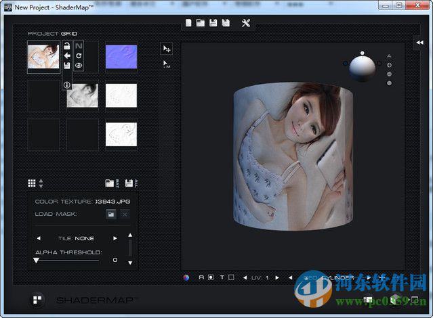The width and height of the screenshot is (433, 318).
Task: Select the cursor M tool
Action: click(x=167, y=64)
